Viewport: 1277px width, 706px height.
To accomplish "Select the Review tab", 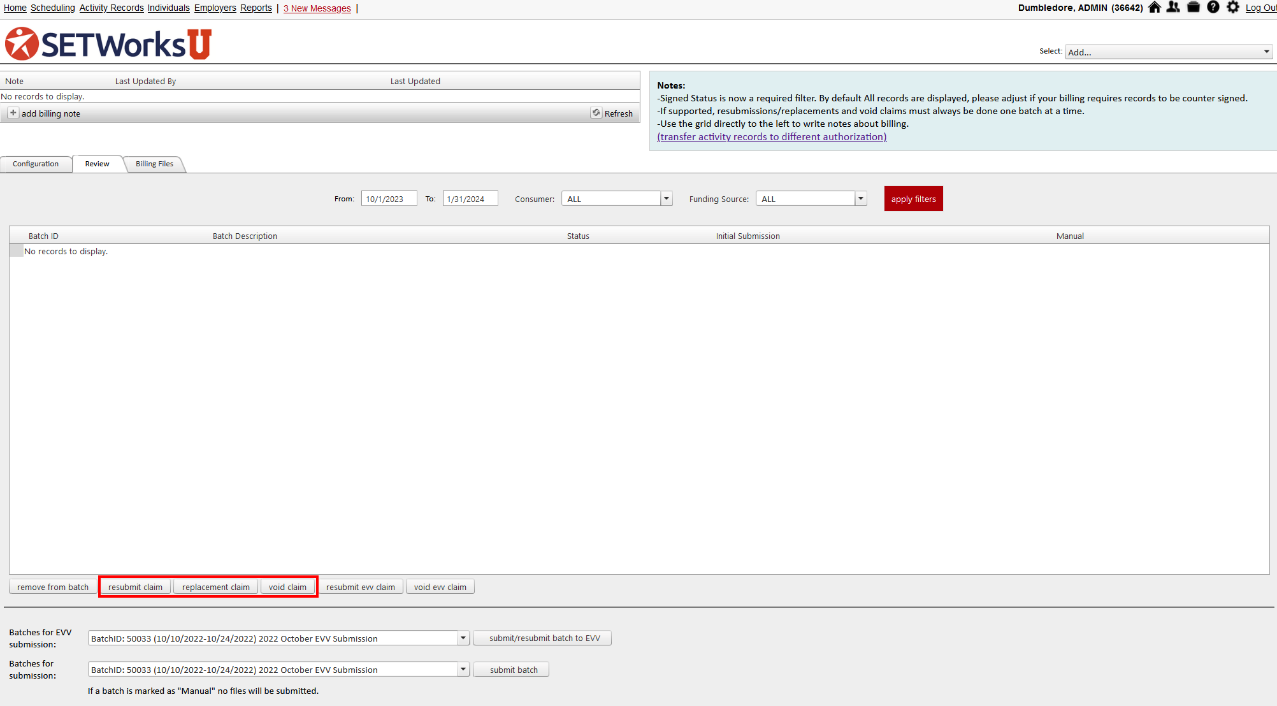I will [97, 164].
